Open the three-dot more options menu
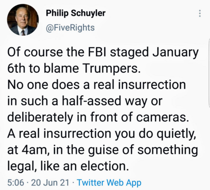 199,13
